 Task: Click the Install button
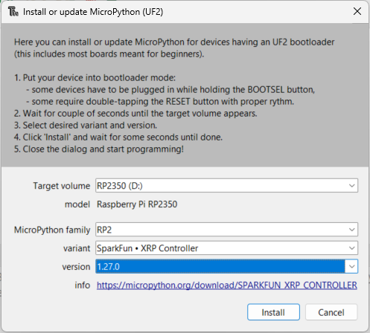(273, 312)
